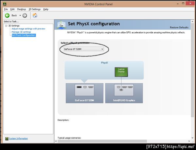Screen dimensions: 196x150
Task: Open the Desktop menu
Action: pyautogui.click(x=22, y=9)
